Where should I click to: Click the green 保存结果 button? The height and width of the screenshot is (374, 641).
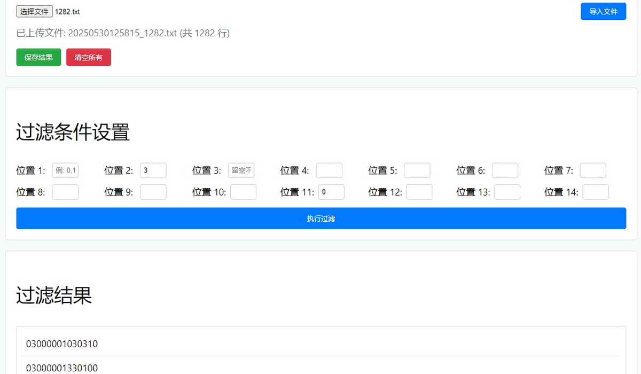tap(38, 57)
